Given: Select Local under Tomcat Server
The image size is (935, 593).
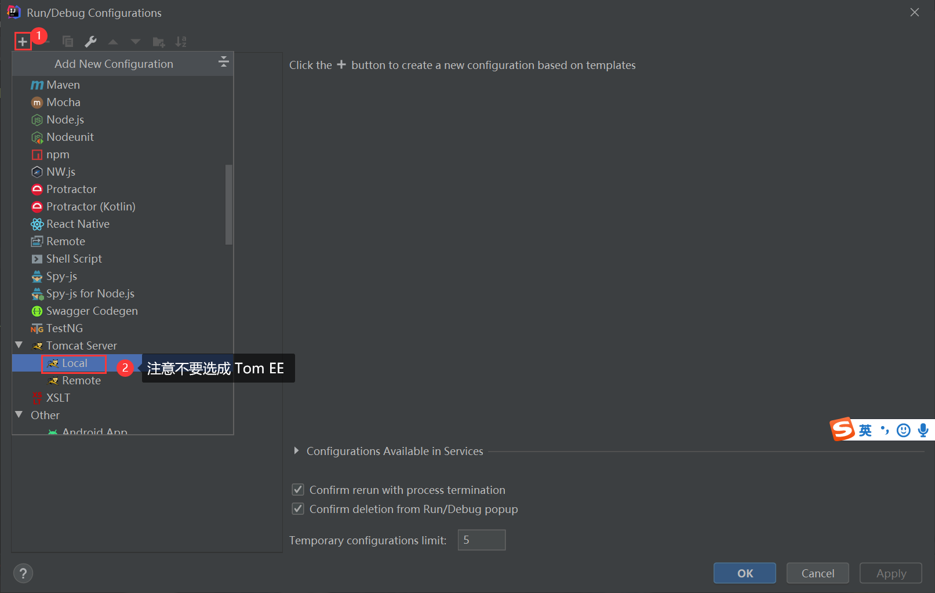Looking at the screenshot, I should coord(74,363).
